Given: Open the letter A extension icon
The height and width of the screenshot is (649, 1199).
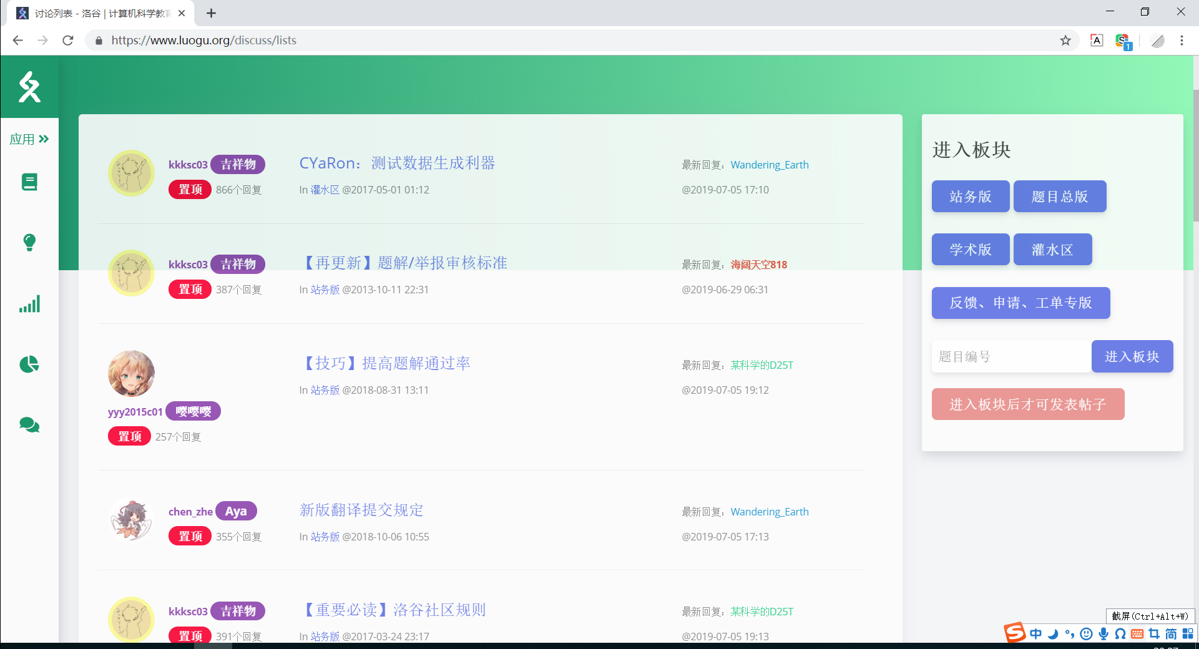Looking at the screenshot, I should tap(1097, 41).
